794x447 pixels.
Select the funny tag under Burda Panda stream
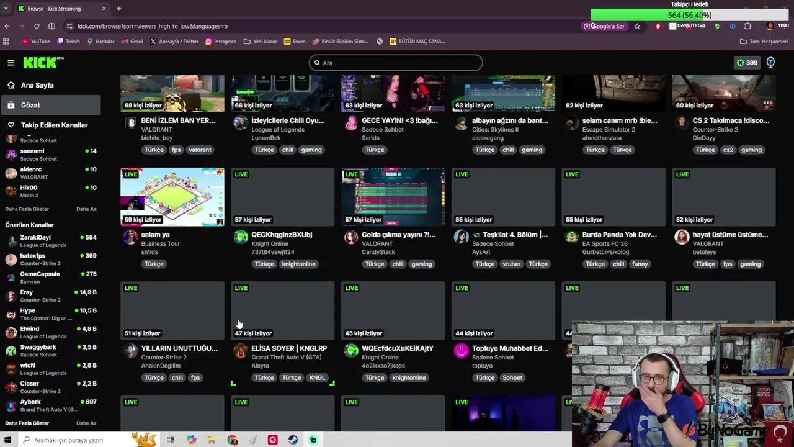640,264
